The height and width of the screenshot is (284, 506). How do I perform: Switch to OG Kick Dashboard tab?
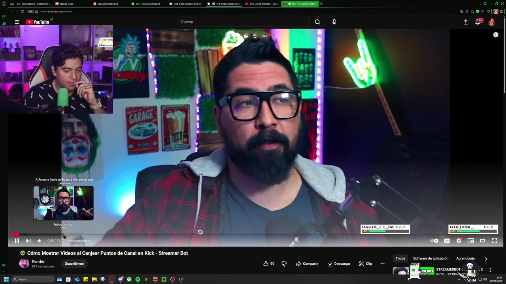pyautogui.click(x=147, y=4)
